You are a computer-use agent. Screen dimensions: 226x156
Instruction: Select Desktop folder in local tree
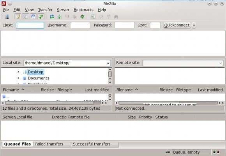coord(35,72)
